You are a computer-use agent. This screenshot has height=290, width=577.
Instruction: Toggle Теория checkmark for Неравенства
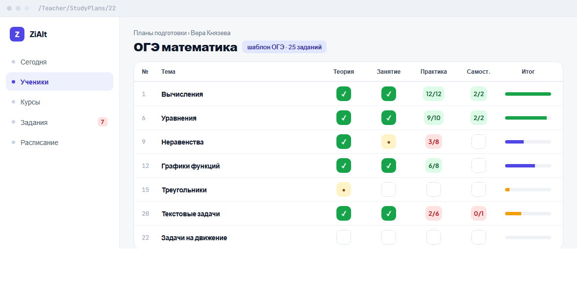pyautogui.click(x=344, y=142)
